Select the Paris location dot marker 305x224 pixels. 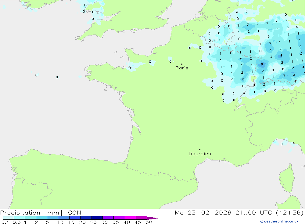[182, 64]
